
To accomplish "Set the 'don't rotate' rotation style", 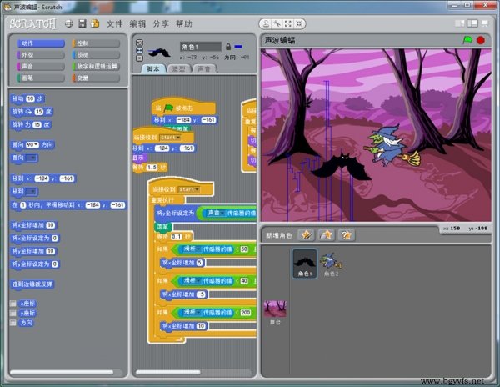I will pyautogui.click(x=140, y=58).
